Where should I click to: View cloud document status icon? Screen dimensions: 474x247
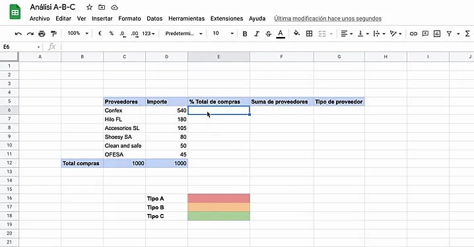114,7
